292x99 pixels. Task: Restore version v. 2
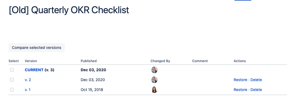point(241,80)
